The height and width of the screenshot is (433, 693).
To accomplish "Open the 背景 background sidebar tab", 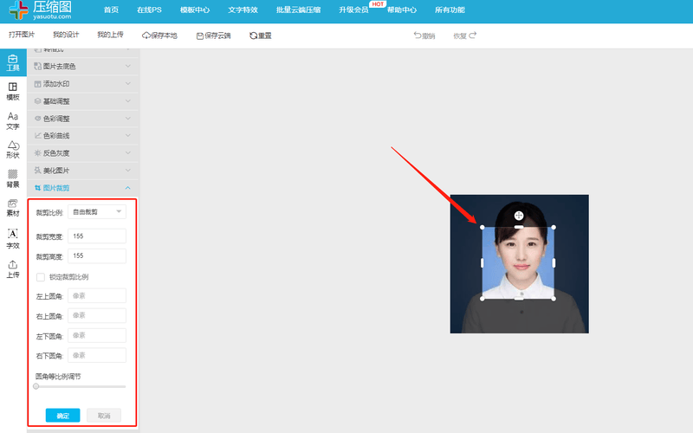I will click(x=13, y=178).
